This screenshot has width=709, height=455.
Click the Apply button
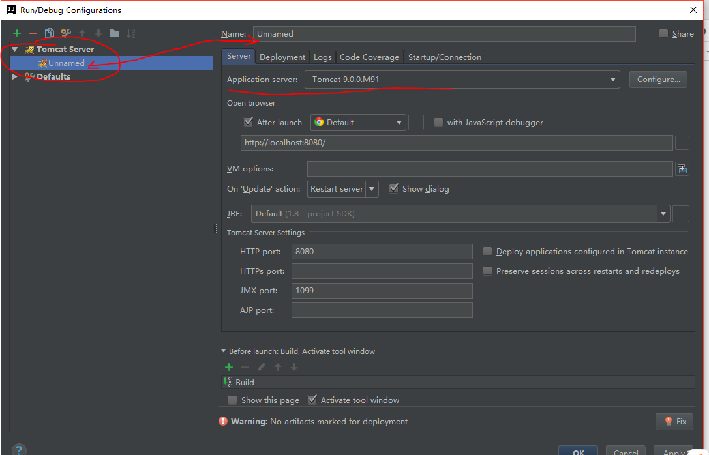674,450
